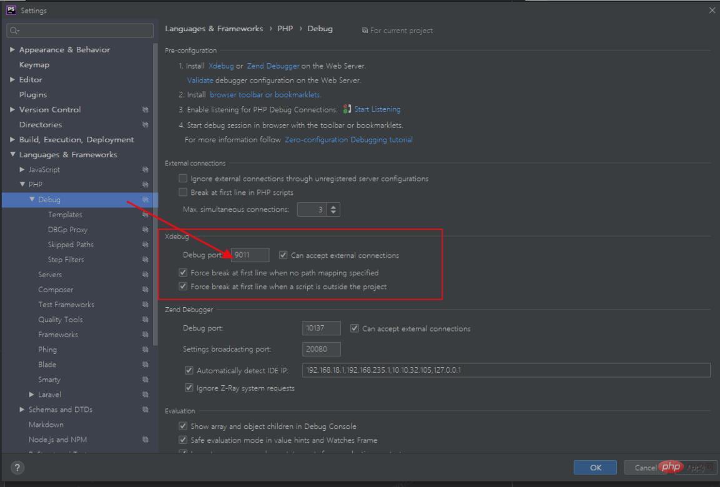Open Zero-configuration Debugging tutorial link
Image resolution: width=720 pixels, height=487 pixels.
tap(348, 139)
